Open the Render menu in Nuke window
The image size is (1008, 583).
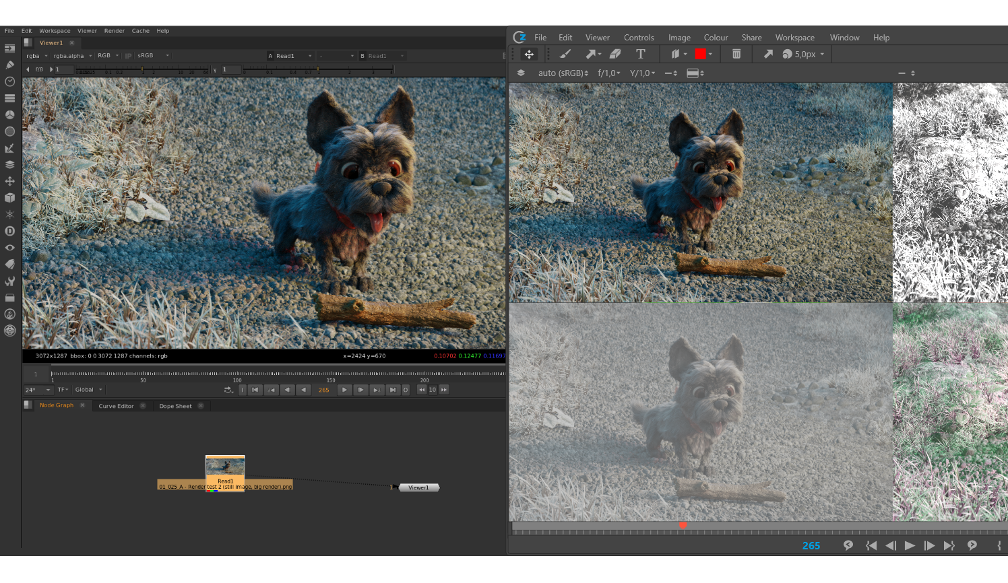(115, 31)
